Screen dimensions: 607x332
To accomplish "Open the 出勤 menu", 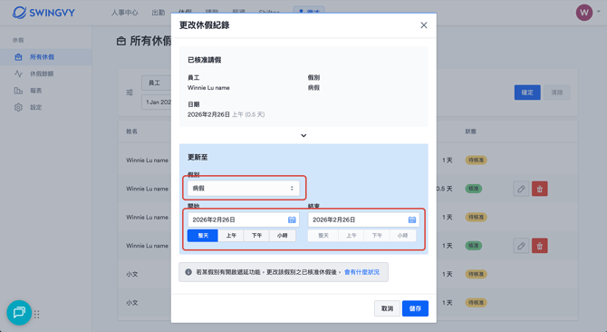I will tap(159, 13).
